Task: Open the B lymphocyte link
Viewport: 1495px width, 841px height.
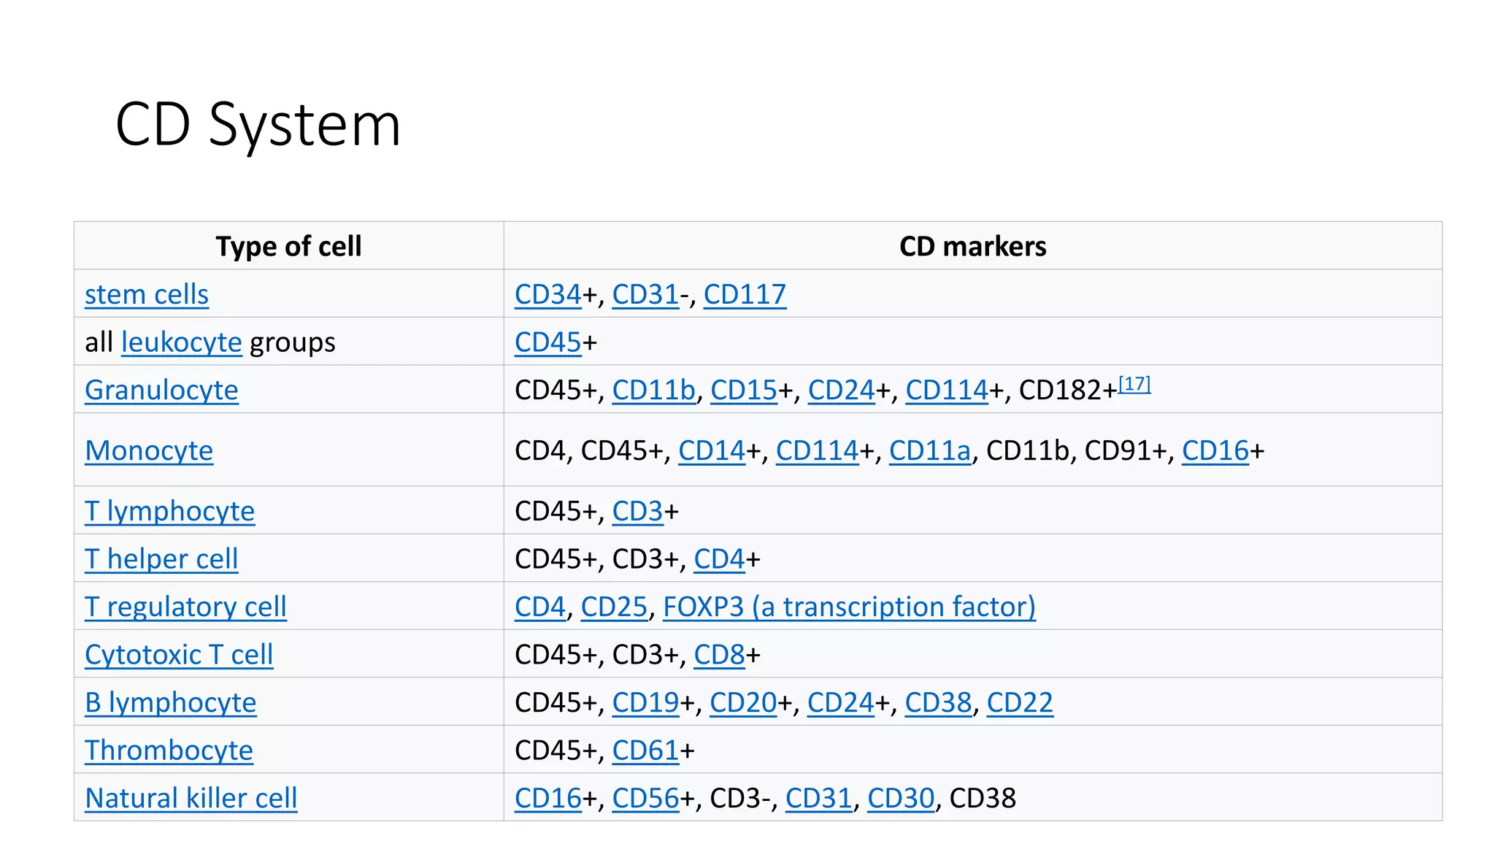Action: tap(170, 702)
